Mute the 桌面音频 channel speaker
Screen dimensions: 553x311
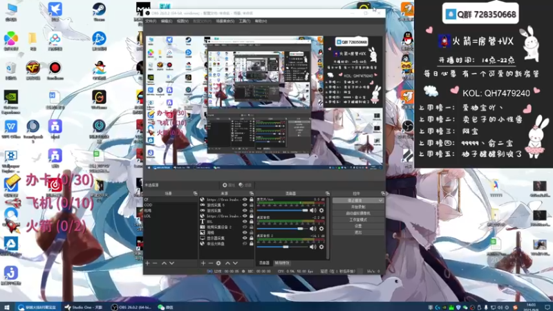point(313,229)
